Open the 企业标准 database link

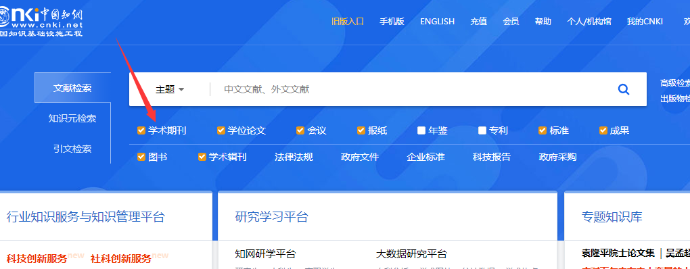(425, 157)
